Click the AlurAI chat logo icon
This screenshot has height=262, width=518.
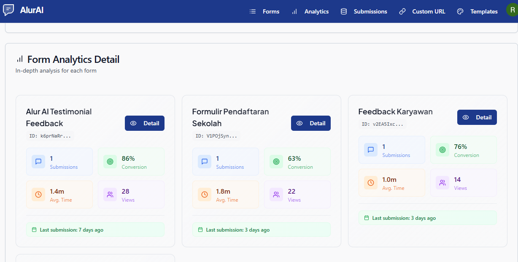click(x=8, y=10)
